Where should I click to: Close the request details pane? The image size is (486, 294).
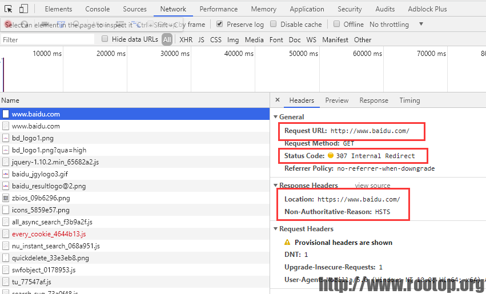point(278,100)
